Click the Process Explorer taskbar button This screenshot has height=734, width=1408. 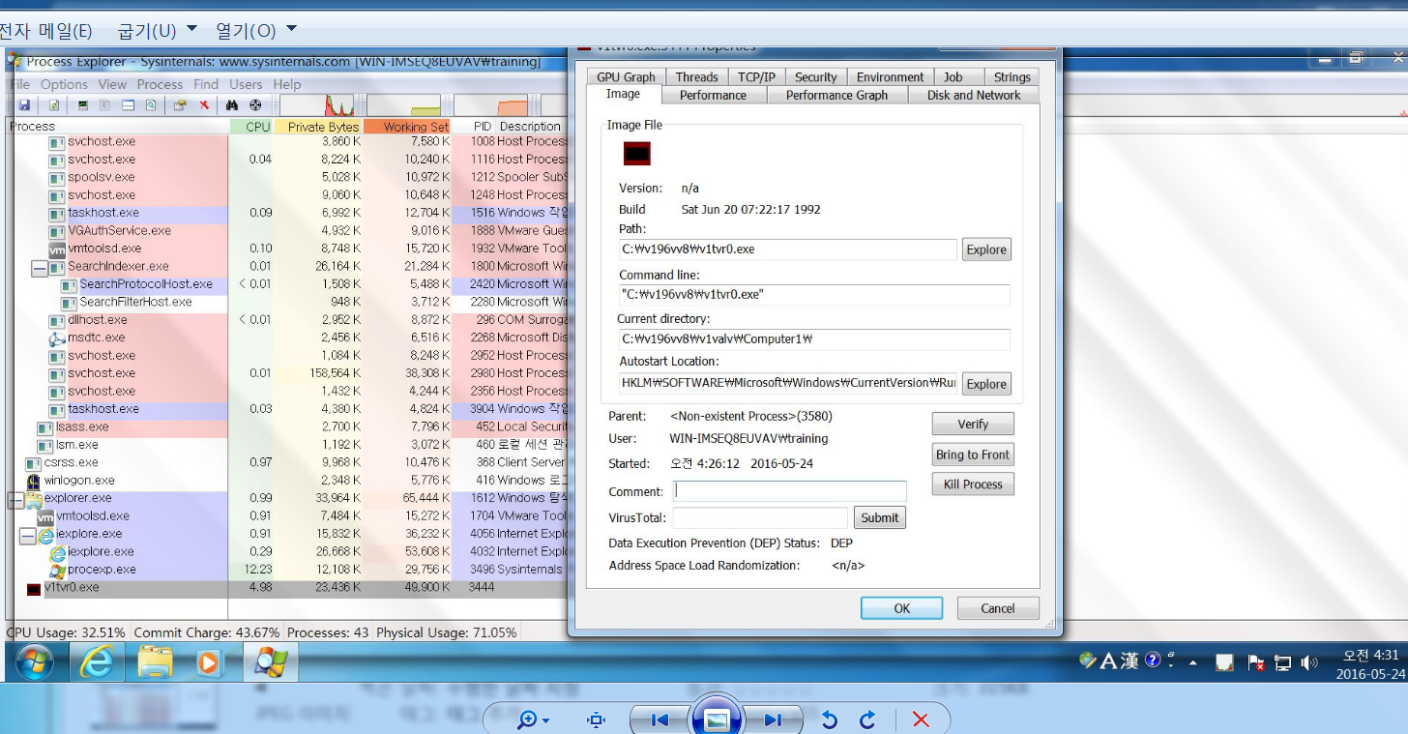(271, 662)
